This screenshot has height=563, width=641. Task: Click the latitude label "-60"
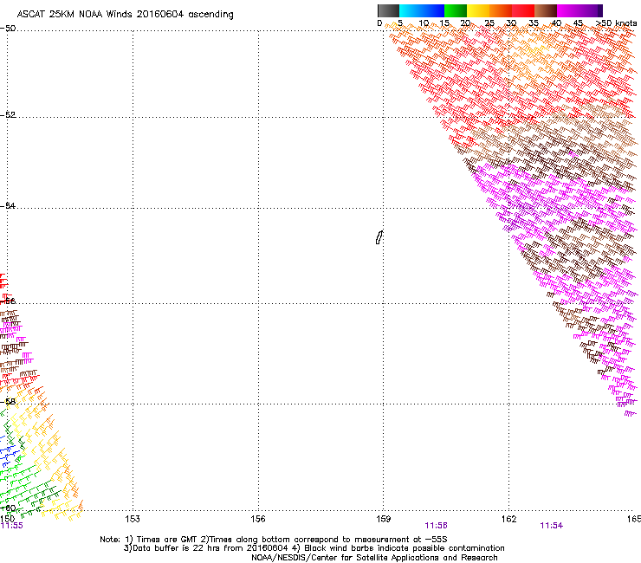tap(8, 508)
